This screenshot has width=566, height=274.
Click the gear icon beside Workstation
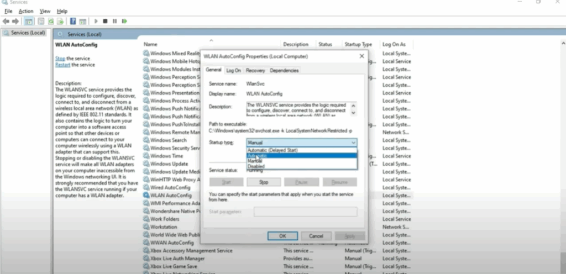pyautogui.click(x=146, y=227)
